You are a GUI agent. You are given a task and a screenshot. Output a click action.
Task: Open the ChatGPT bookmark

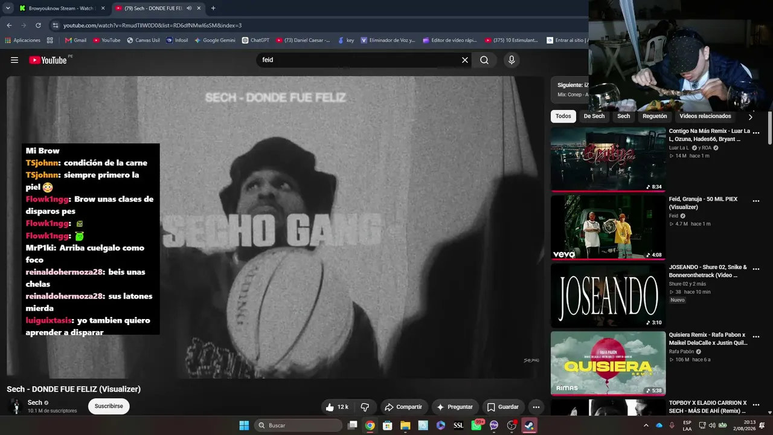pos(255,40)
